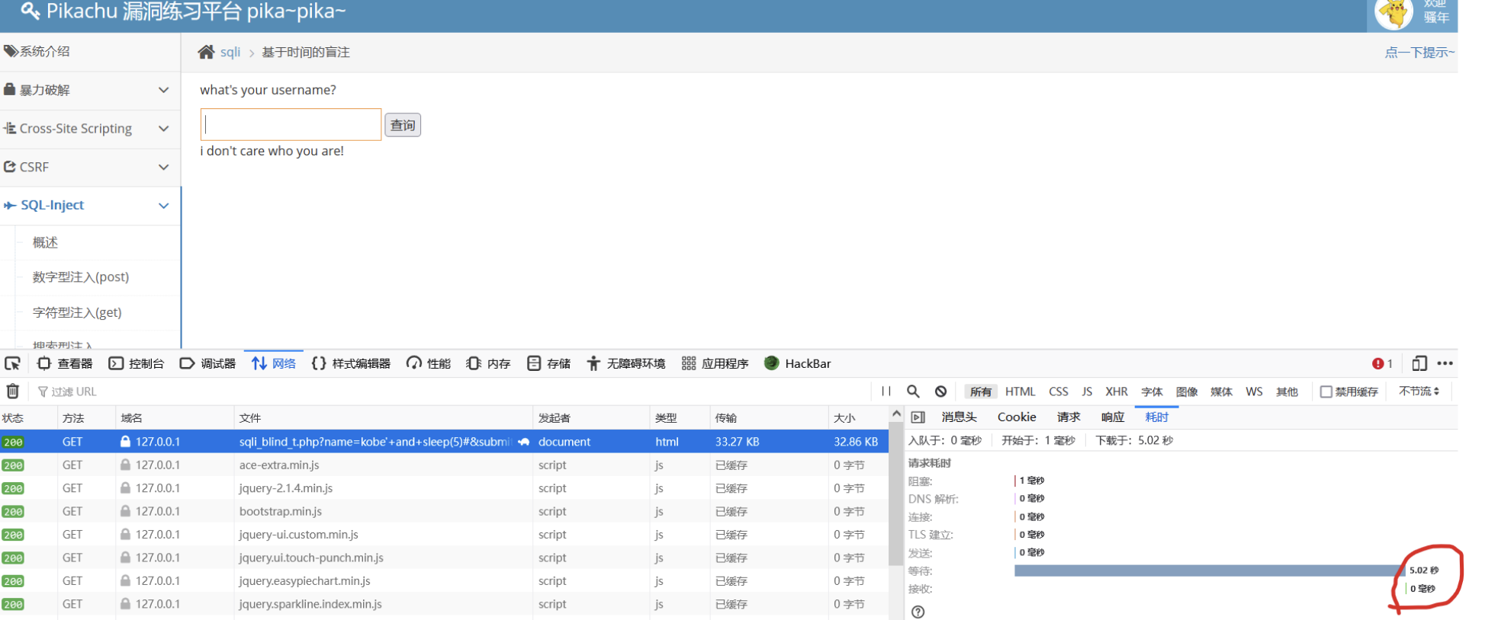
Task: Switch to the 耗时 timings tab
Action: point(1157,417)
